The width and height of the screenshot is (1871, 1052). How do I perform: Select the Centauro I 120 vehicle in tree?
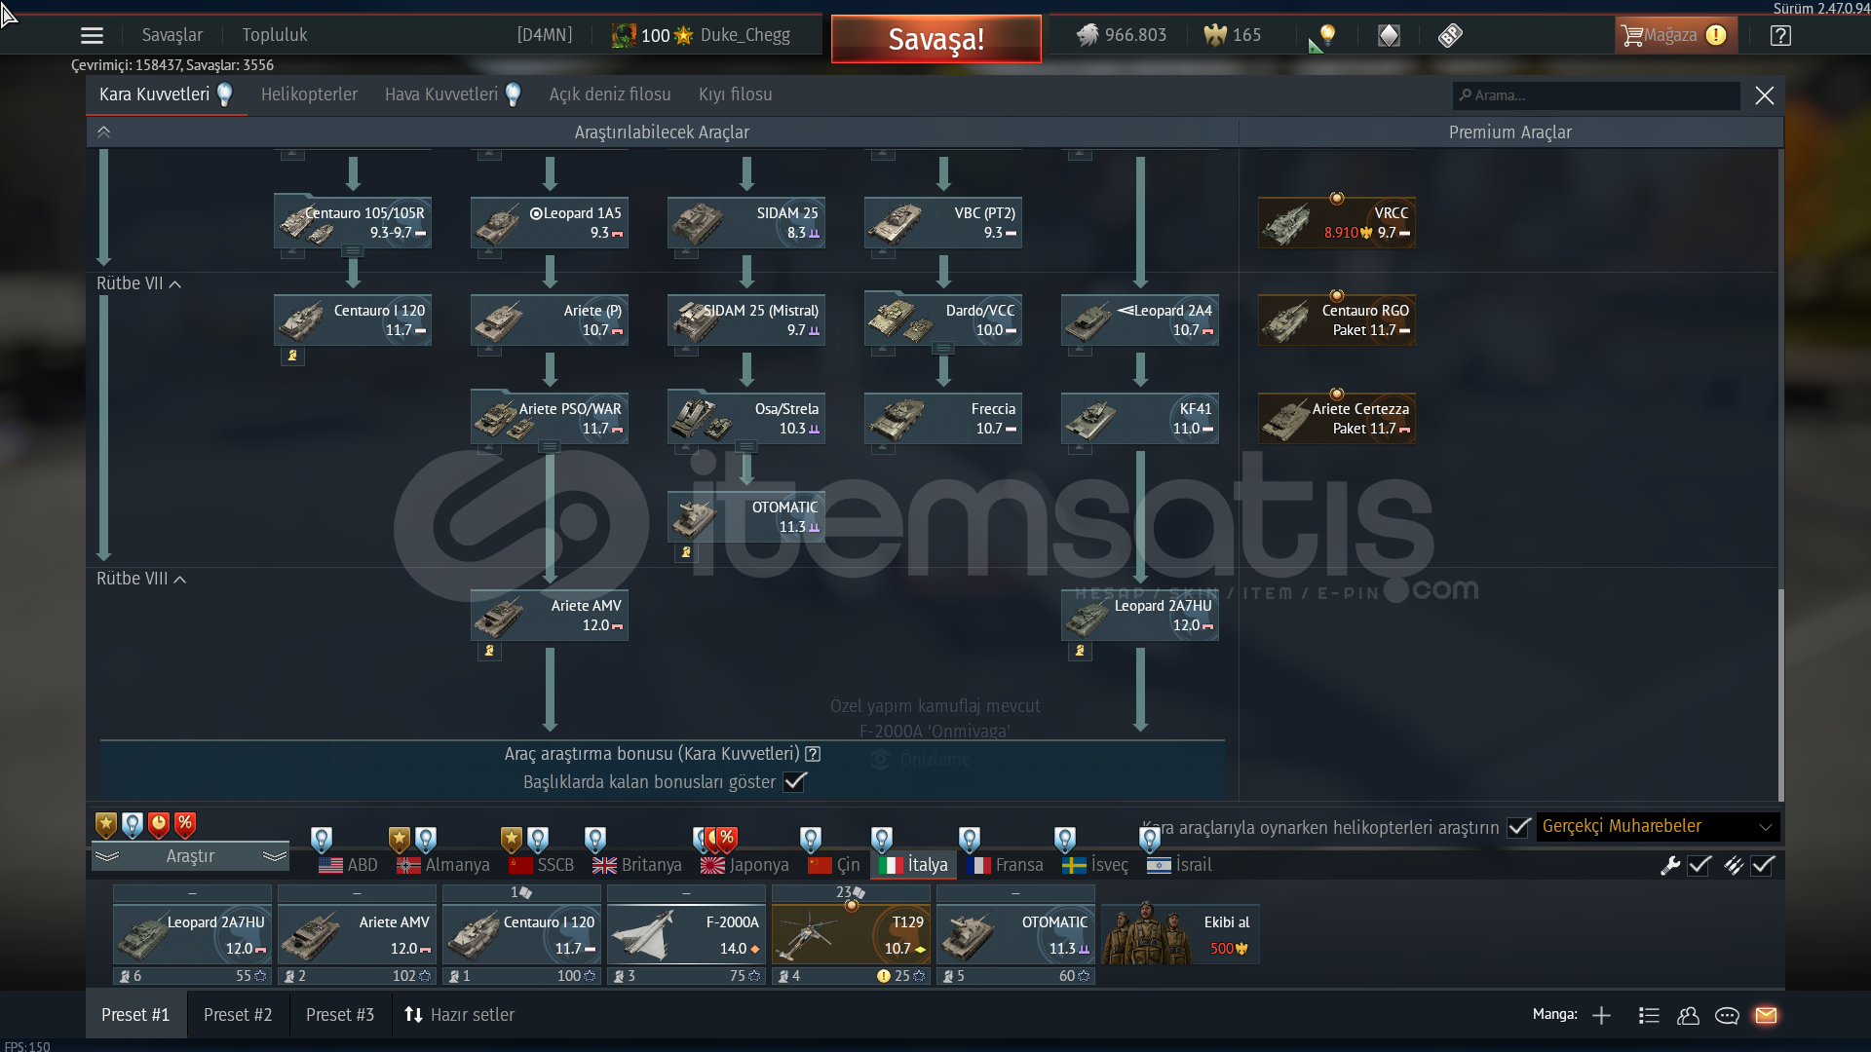(x=353, y=320)
